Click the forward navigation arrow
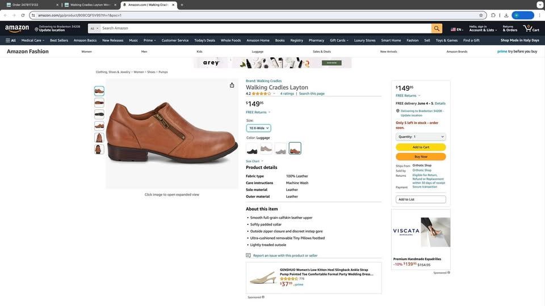545x306 pixels. [14, 15]
